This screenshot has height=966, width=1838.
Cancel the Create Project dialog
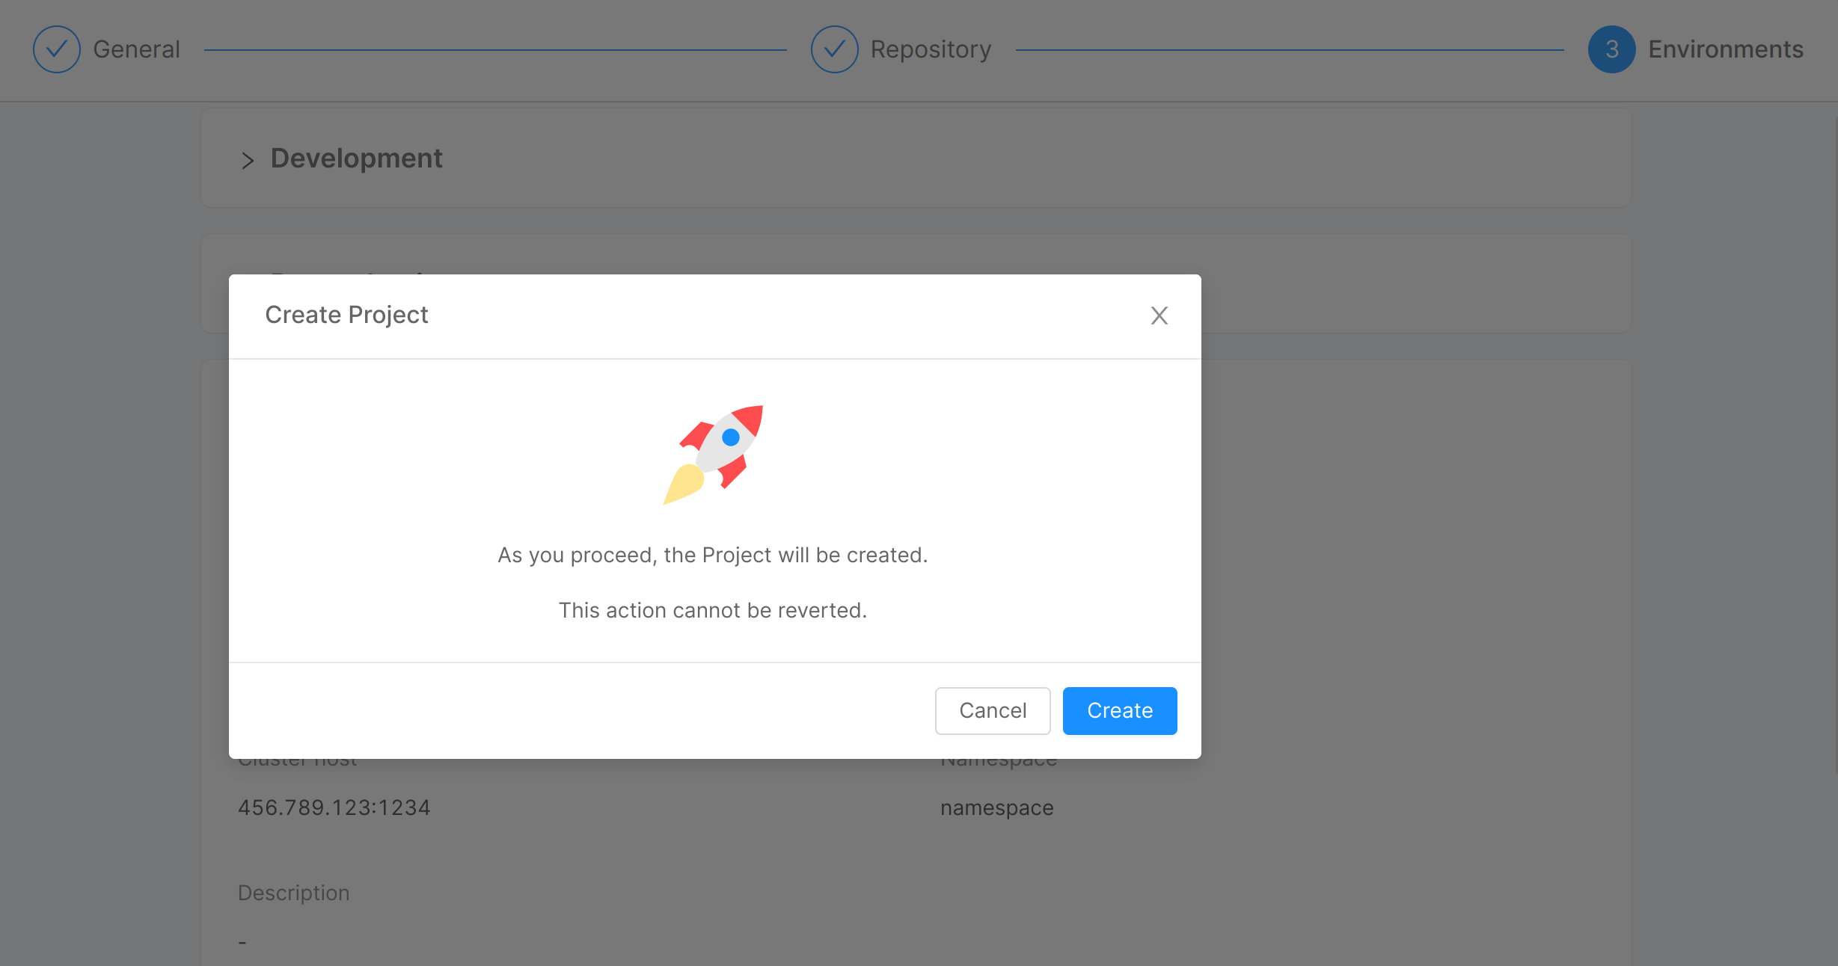pyautogui.click(x=993, y=710)
